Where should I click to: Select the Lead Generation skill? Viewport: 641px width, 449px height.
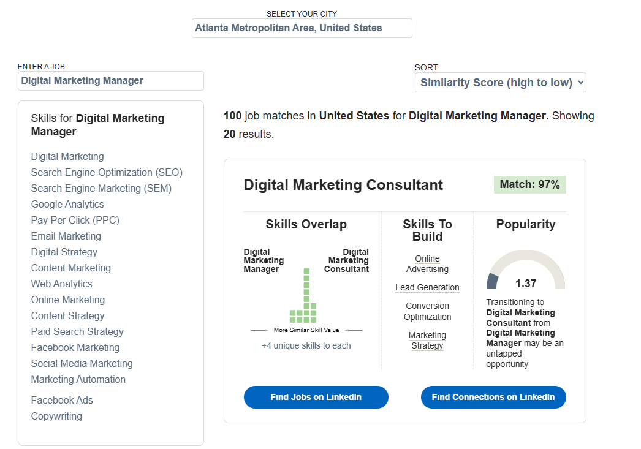pyautogui.click(x=427, y=287)
